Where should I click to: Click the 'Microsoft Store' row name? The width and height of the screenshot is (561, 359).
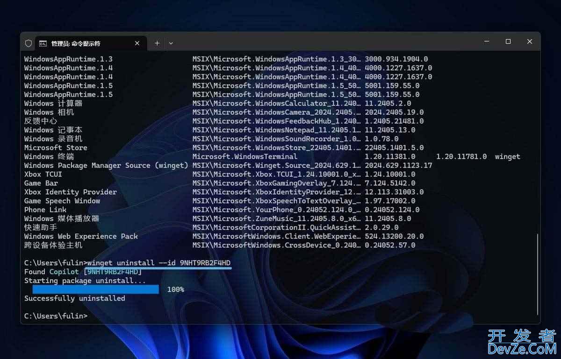56,148
